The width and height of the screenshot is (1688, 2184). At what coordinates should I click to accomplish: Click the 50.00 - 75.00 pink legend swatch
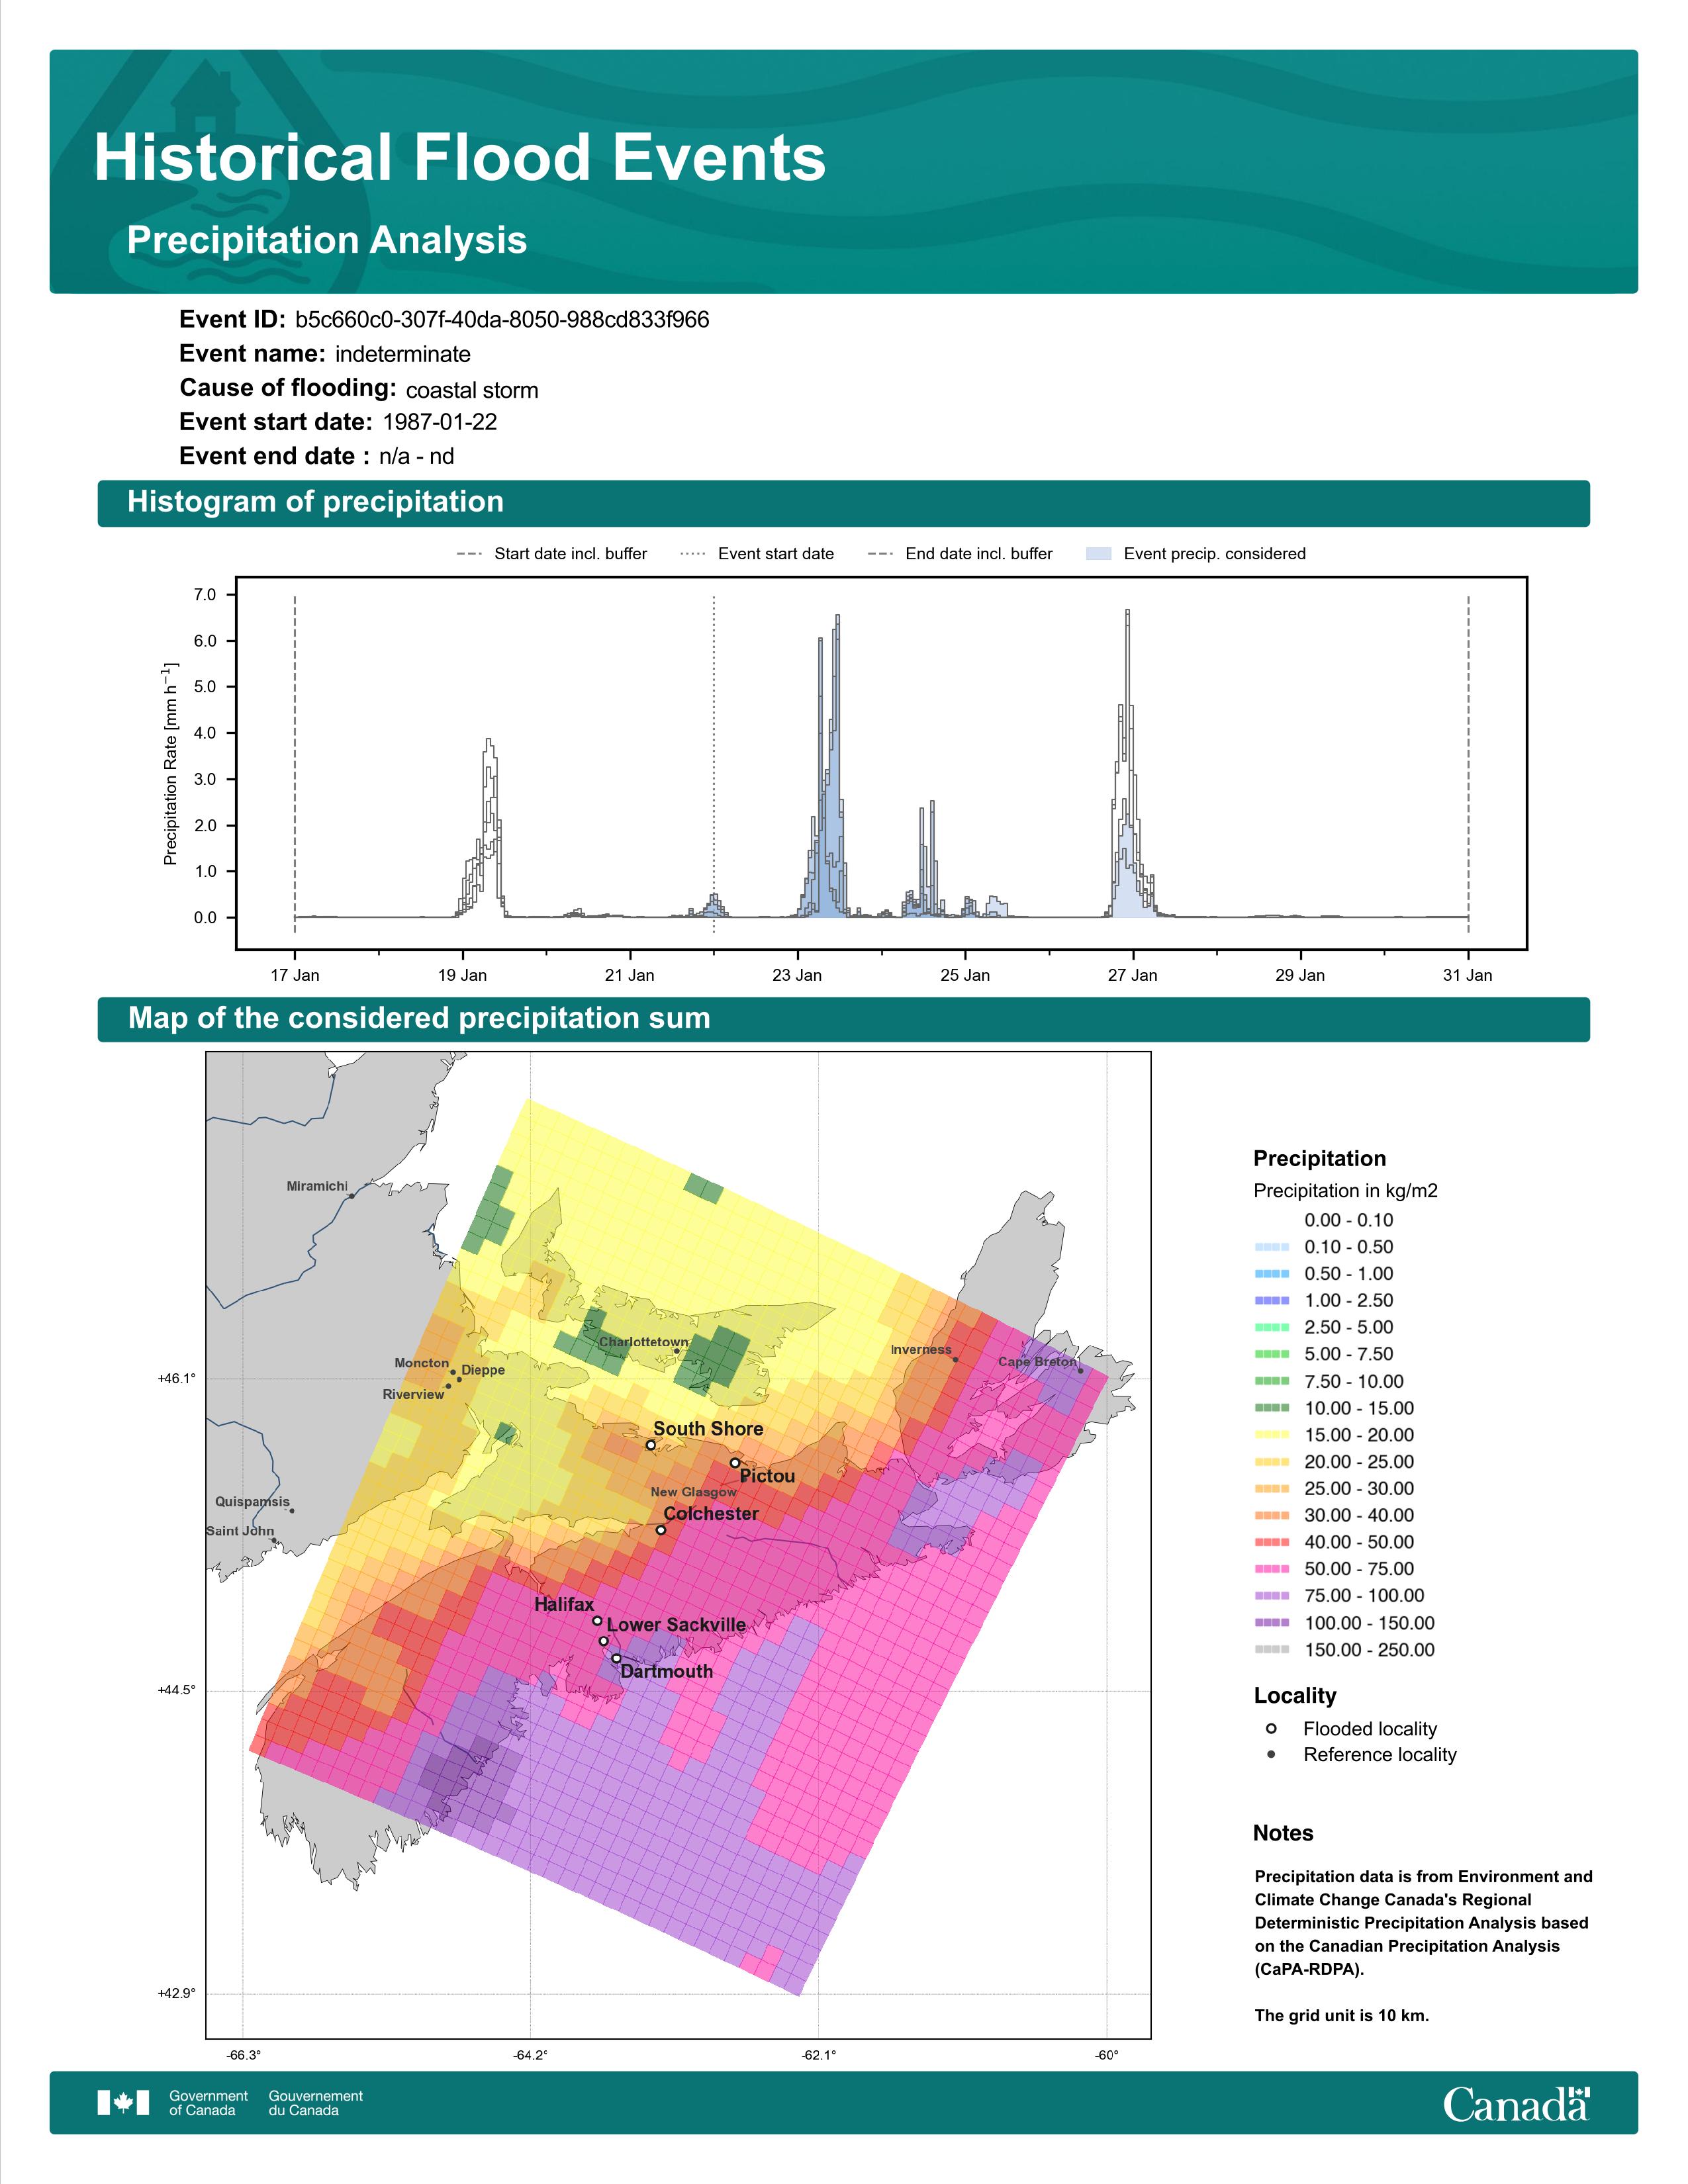point(1271,1569)
